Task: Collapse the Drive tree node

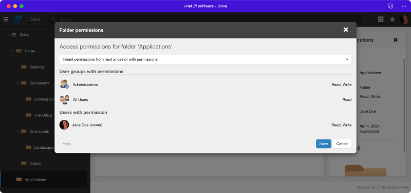Action: point(8,34)
